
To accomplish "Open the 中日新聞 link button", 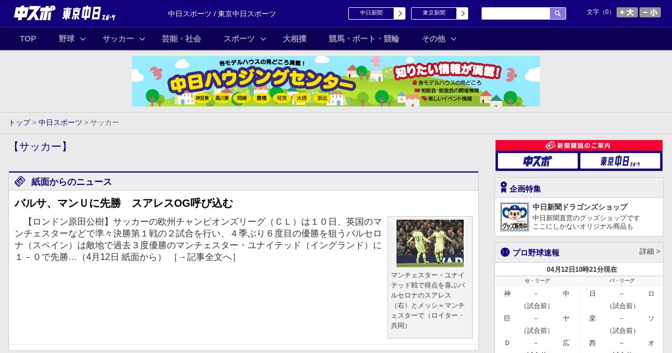I will 371,13.
